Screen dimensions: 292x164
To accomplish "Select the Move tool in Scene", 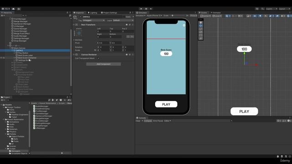I will point(201,26).
